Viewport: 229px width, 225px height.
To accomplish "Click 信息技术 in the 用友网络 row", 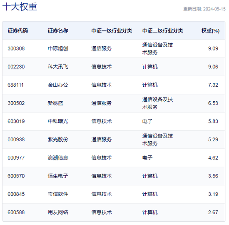I will pyautogui.click(x=102, y=212).
